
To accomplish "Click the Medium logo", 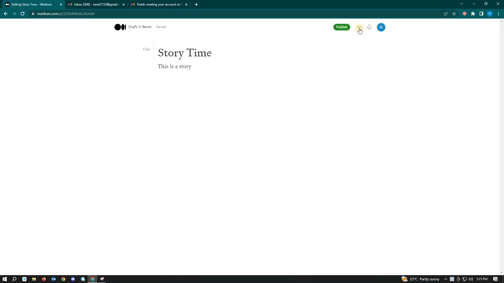I will coord(120,27).
